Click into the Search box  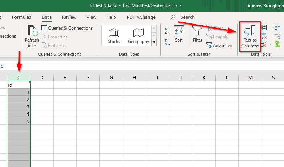click(x=187, y=17)
